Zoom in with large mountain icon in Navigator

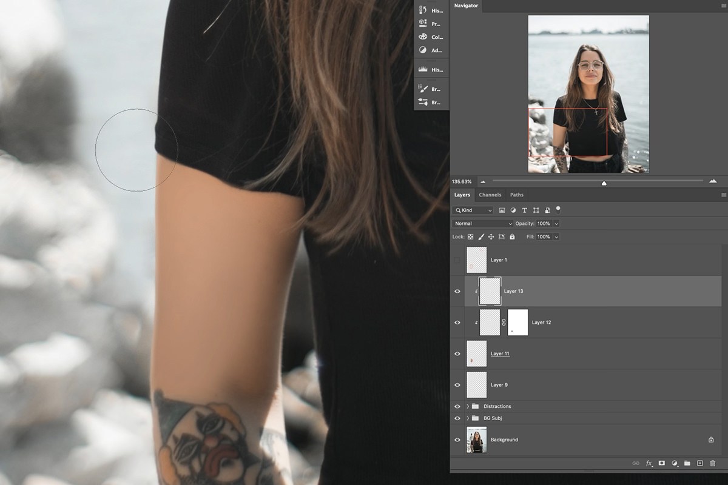point(713,181)
